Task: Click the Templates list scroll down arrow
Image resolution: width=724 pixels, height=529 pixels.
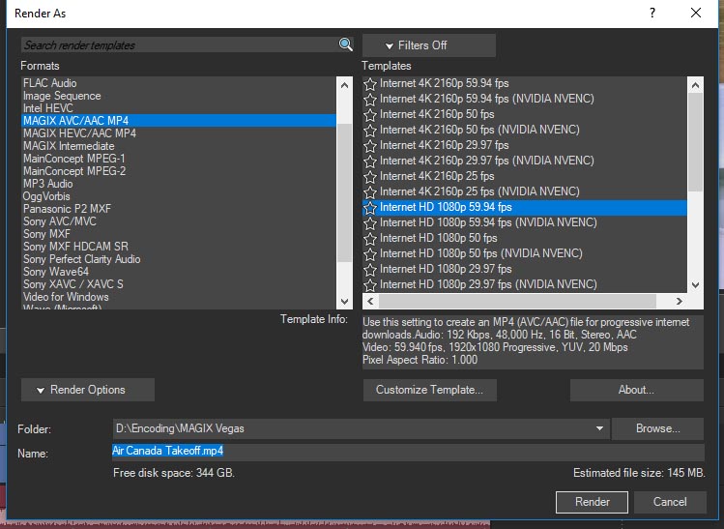Action: coord(694,284)
